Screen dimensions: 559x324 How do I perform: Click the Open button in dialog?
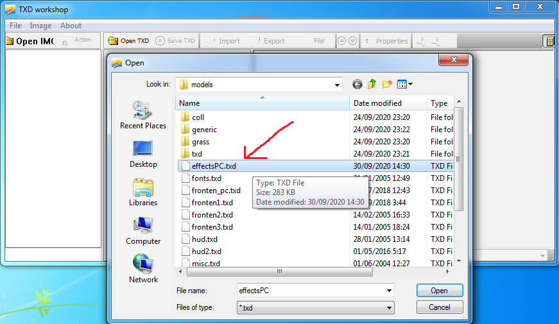point(440,291)
